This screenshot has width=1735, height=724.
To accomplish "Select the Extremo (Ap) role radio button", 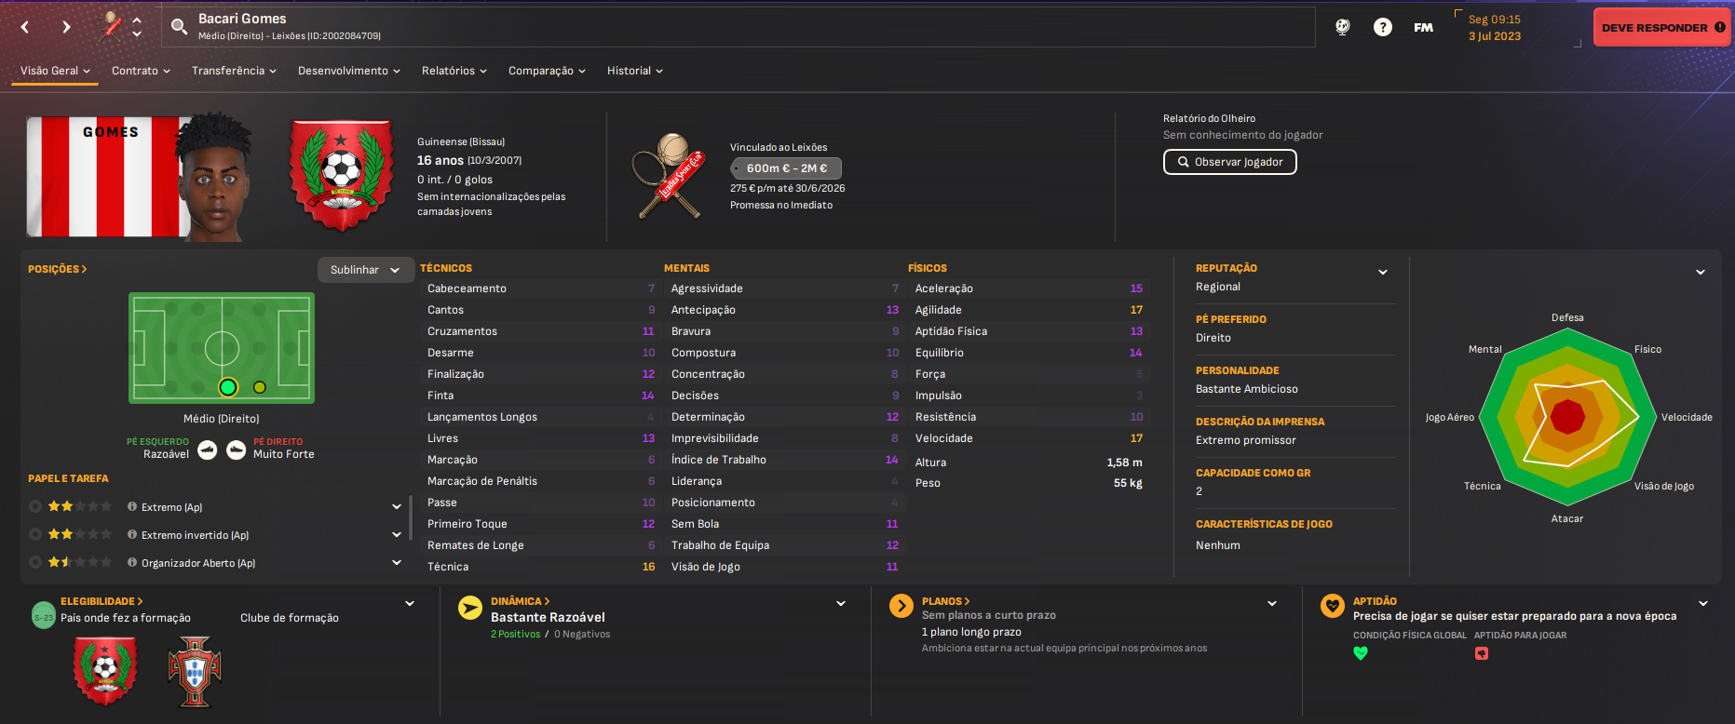I will click(35, 506).
